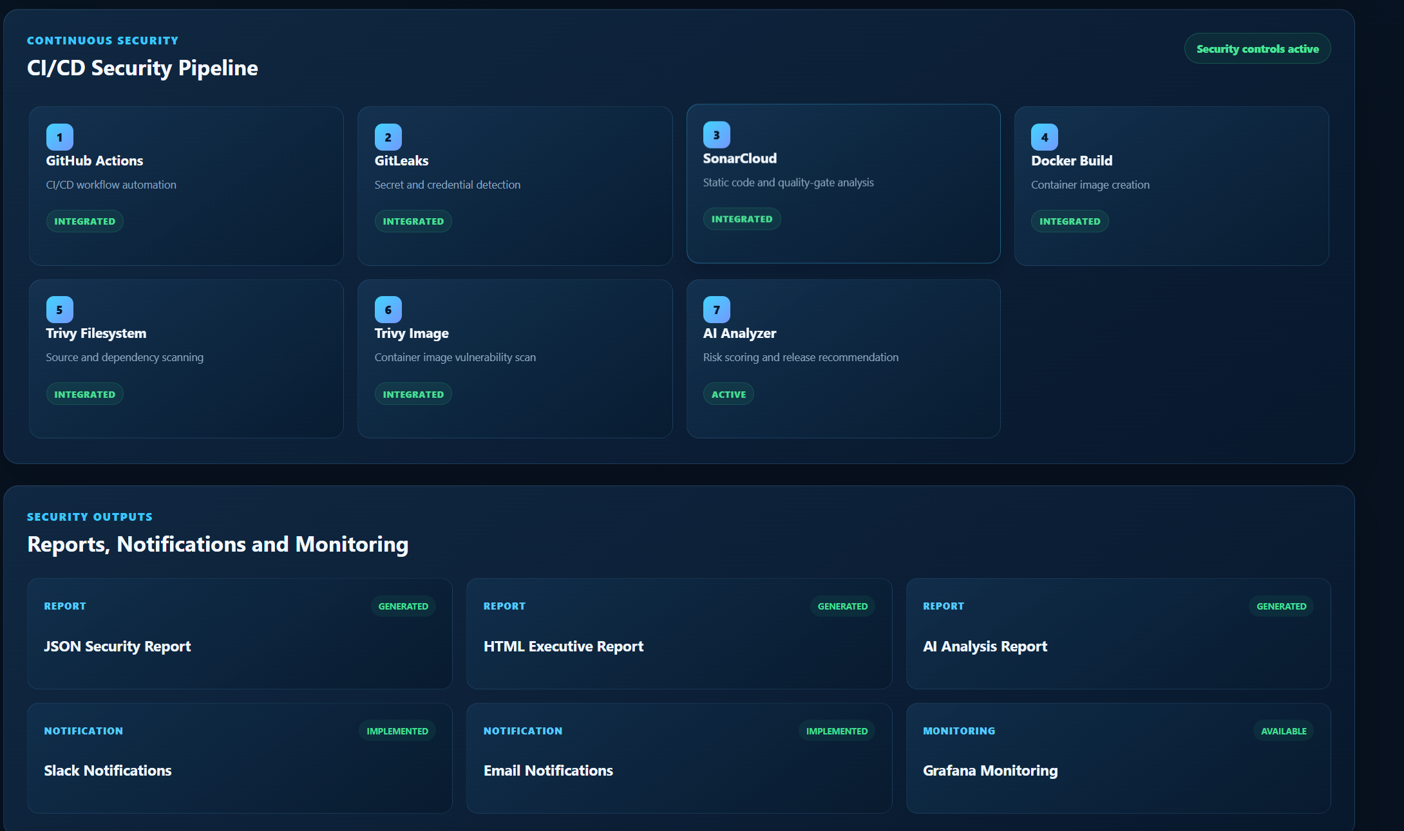This screenshot has width=1404, height=831.
Task: Click NOTIFICATION label above Slack Notifications
Action: [84, 731]
